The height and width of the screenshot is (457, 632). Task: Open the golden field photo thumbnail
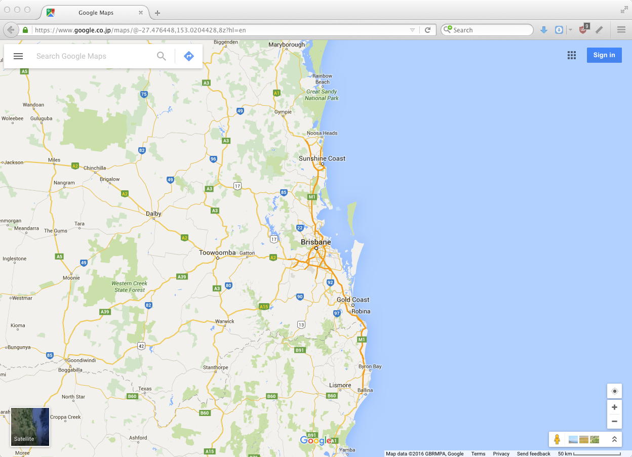click(584, 439)
